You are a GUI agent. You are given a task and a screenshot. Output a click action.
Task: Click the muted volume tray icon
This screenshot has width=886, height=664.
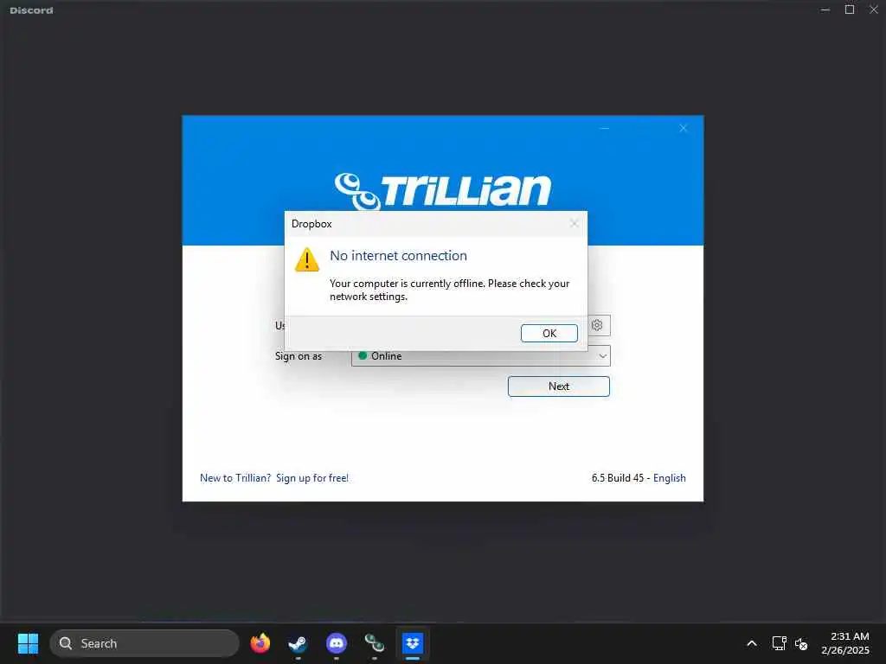[x=801, y=643]
